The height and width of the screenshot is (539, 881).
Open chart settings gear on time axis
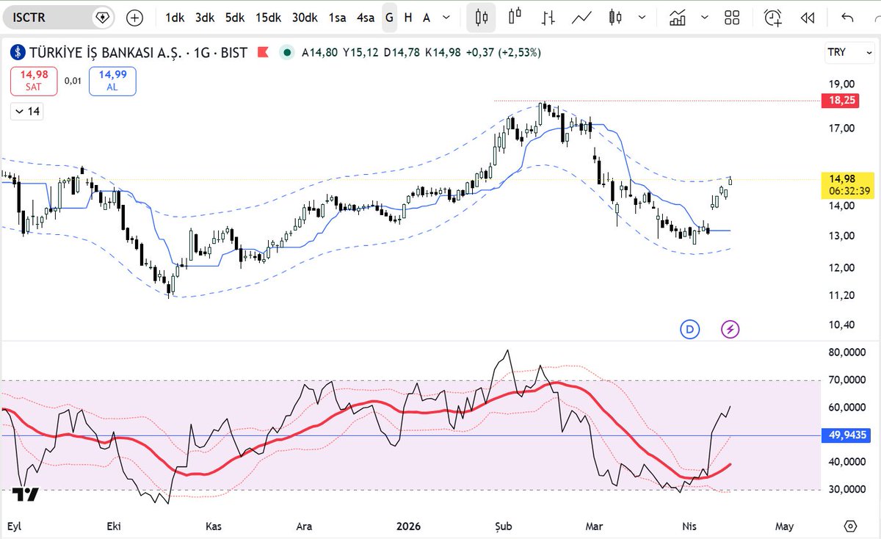[x=850, y=527]
